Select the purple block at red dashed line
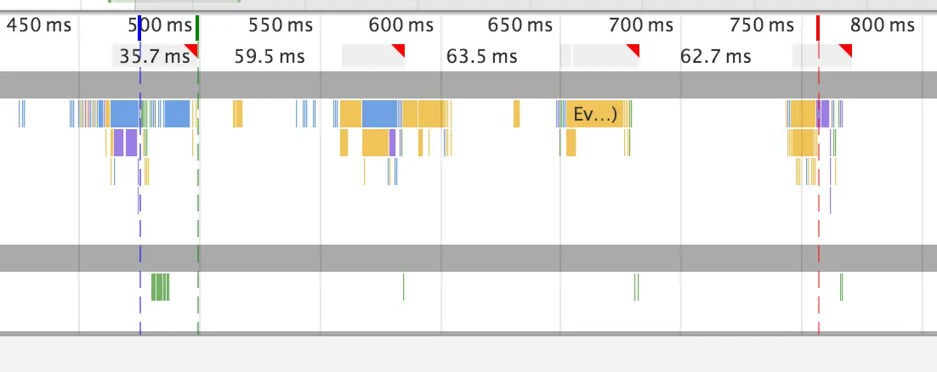The image size is (937, 372). [823, 114]
